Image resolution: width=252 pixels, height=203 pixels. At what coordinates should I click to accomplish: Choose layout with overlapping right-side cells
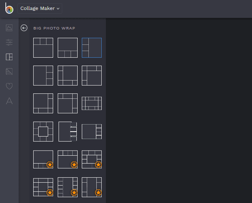tap(68, 132)
